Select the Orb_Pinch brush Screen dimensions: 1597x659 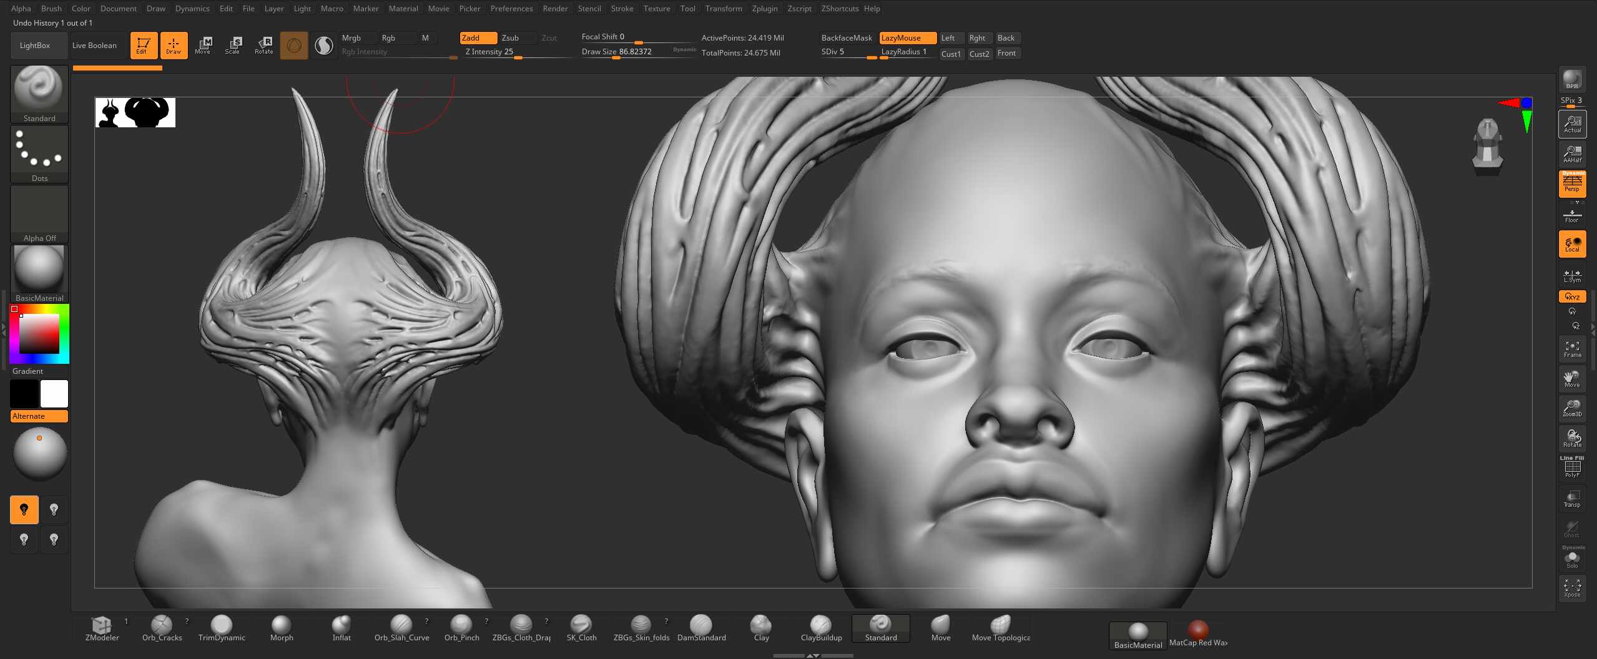[461, 628]
